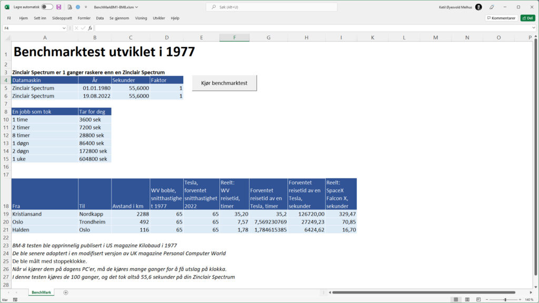Open the Utvikler ribbon tab
This screenshot has height=303, width=539.
[x=159, y=18]
